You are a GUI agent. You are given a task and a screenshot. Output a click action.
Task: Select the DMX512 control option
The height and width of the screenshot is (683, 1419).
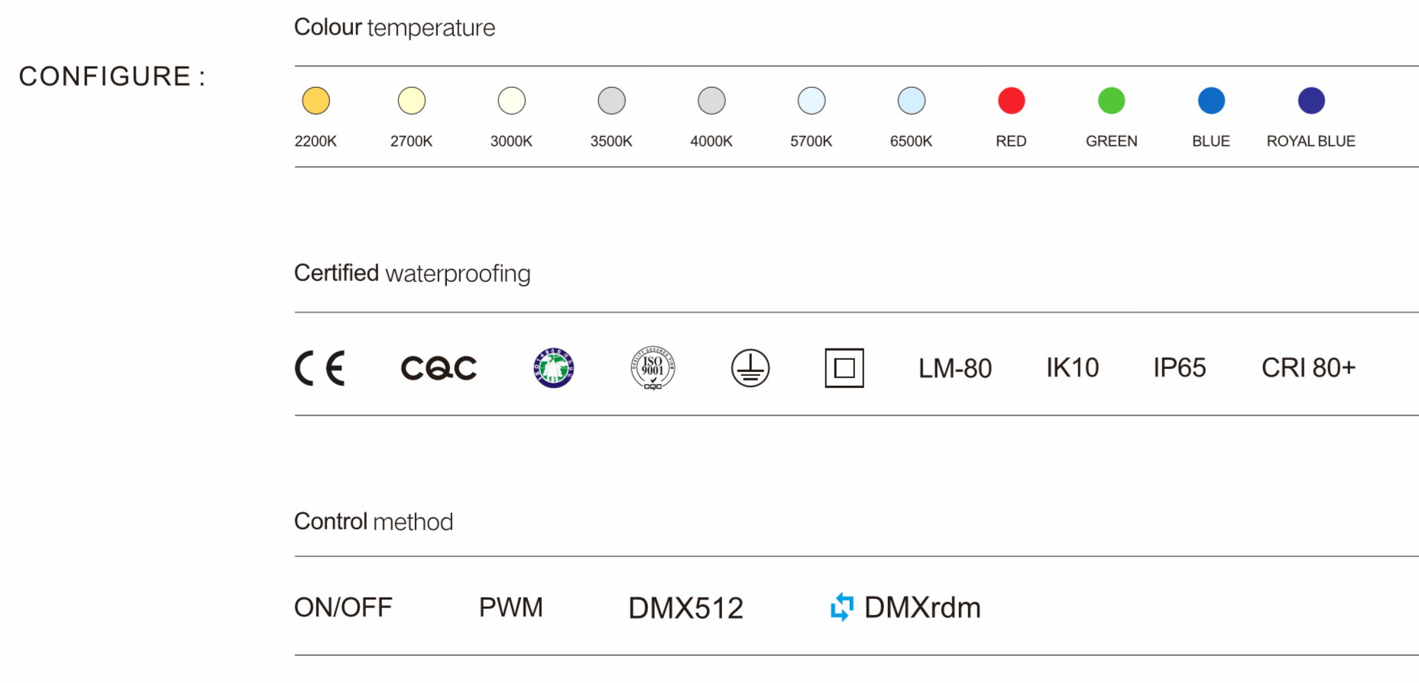[x=685, y=609]
